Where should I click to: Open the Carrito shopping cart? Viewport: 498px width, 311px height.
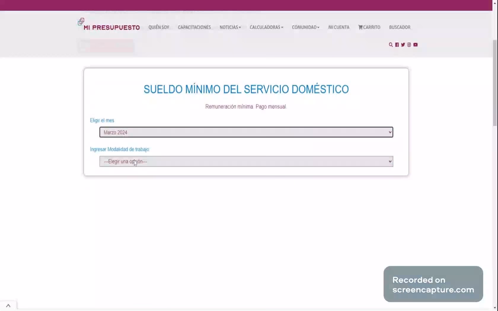[x=369, y=27]
